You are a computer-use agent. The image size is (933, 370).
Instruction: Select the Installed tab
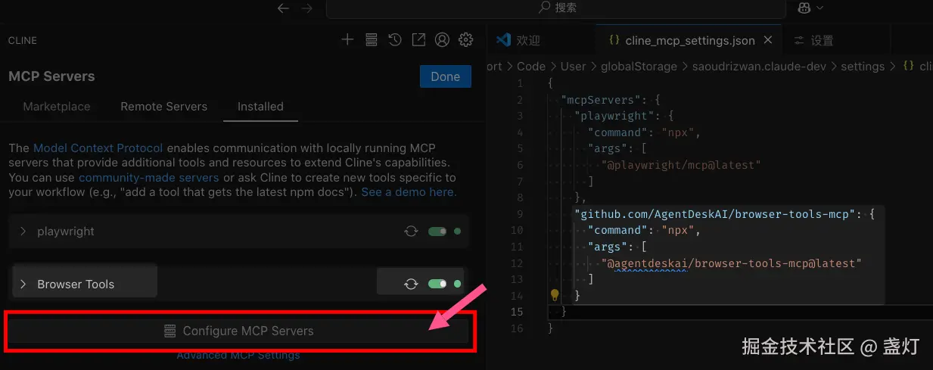(260, 107)
